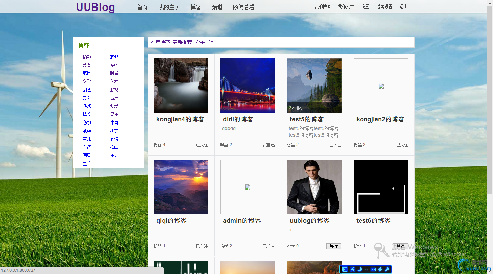
Task: Open admin的博客 title link
Action: point(242,221)
